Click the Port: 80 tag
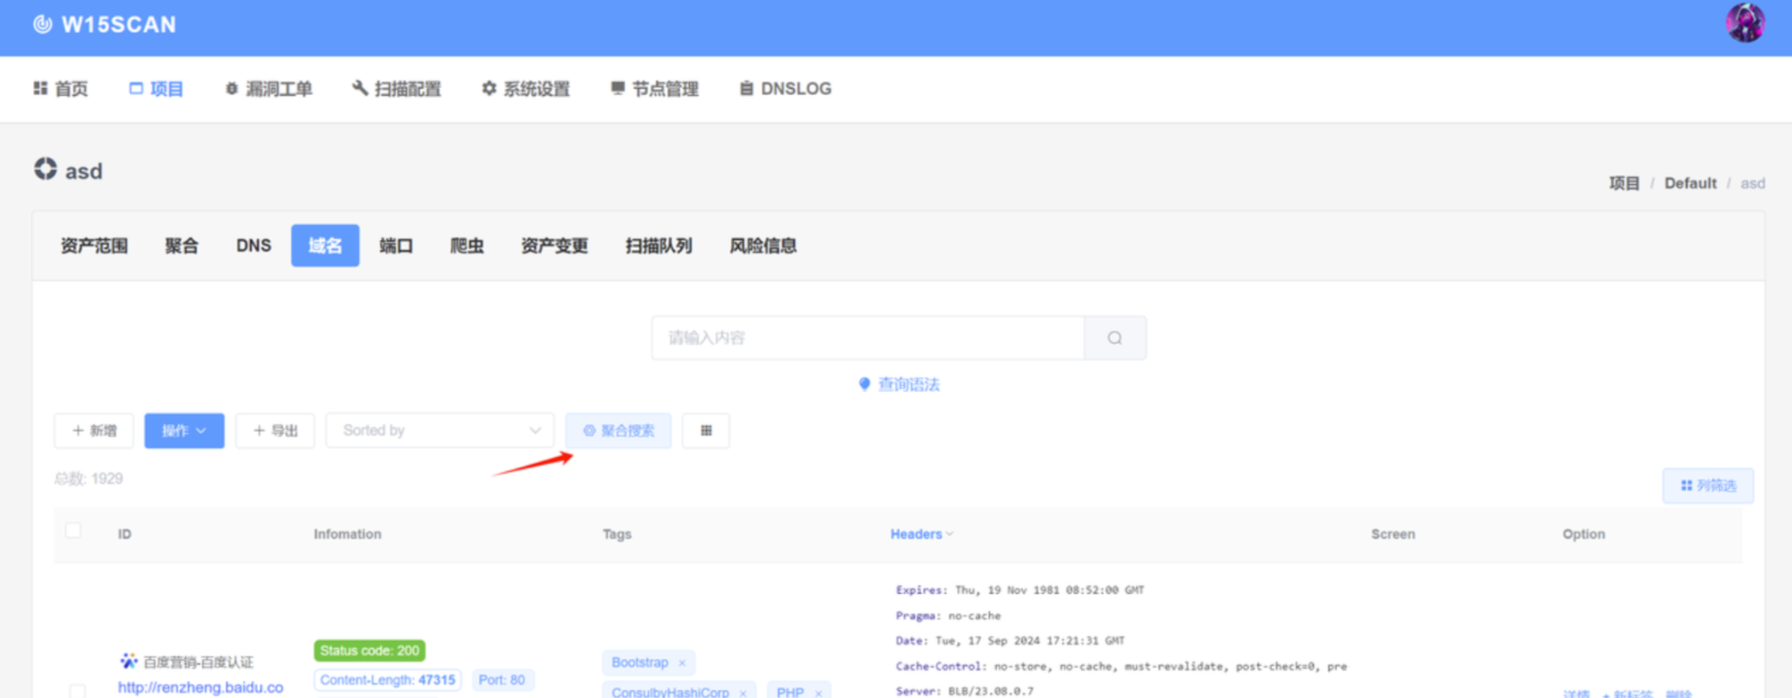 point(502,680)
